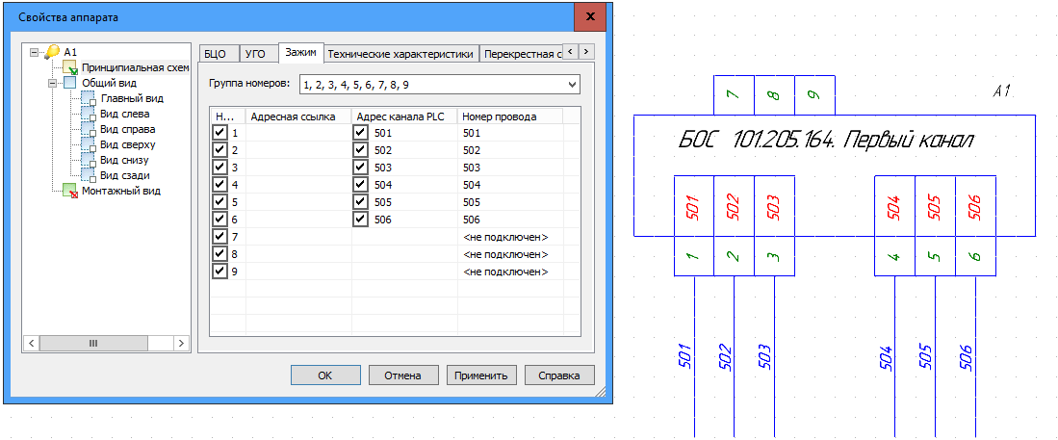Screen dimensions: 1058x440
Task: Switch to the БЦО tab
Action: tap(216, 54)
